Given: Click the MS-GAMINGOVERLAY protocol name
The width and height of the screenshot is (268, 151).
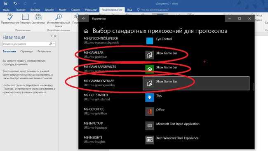Looking at the screenshot, I should pos(99,81).
